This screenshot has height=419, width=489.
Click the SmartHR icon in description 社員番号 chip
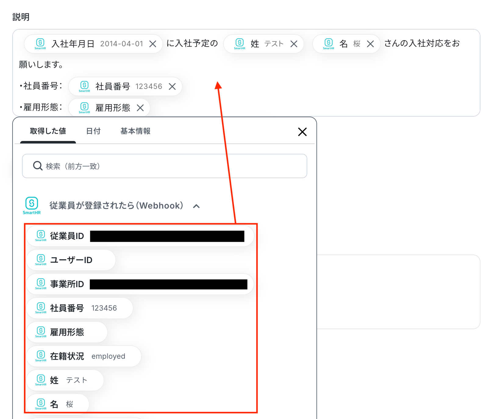[84, 86]
